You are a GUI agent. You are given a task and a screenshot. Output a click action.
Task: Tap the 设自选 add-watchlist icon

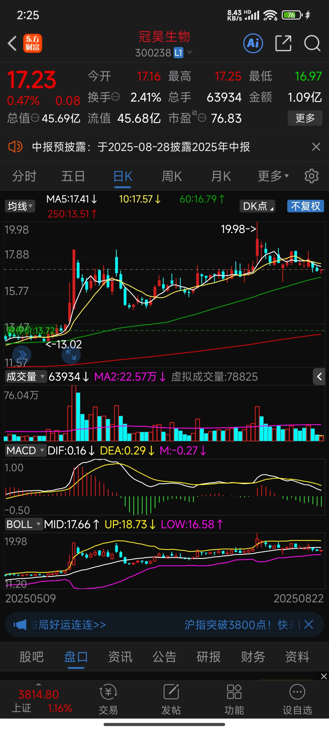(x=297, y=699)
